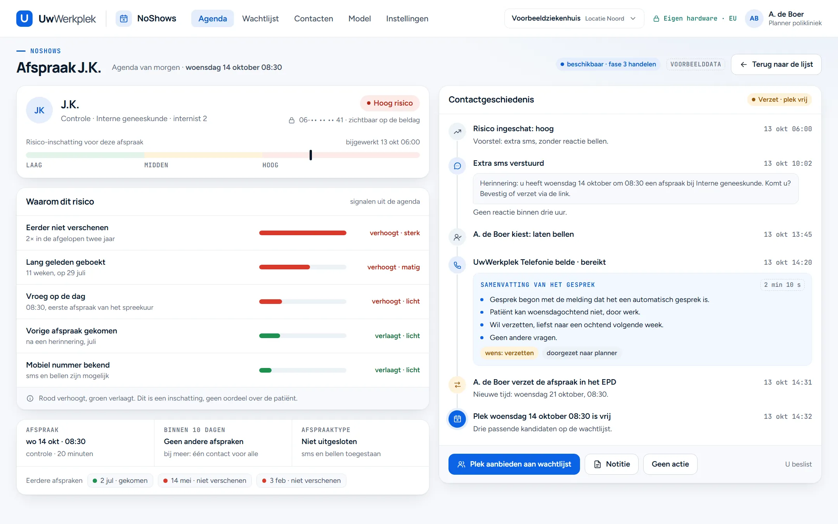
Task: Click Terug naar de lijst button
Action: pos(776,64)
